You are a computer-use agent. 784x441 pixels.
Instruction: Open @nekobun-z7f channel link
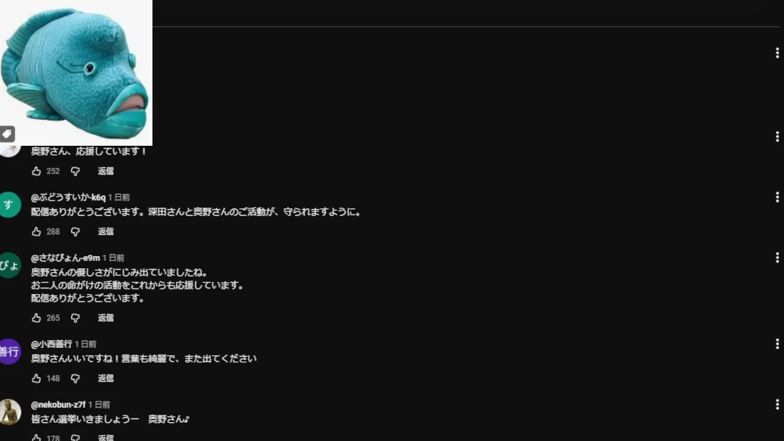point(58,405)
